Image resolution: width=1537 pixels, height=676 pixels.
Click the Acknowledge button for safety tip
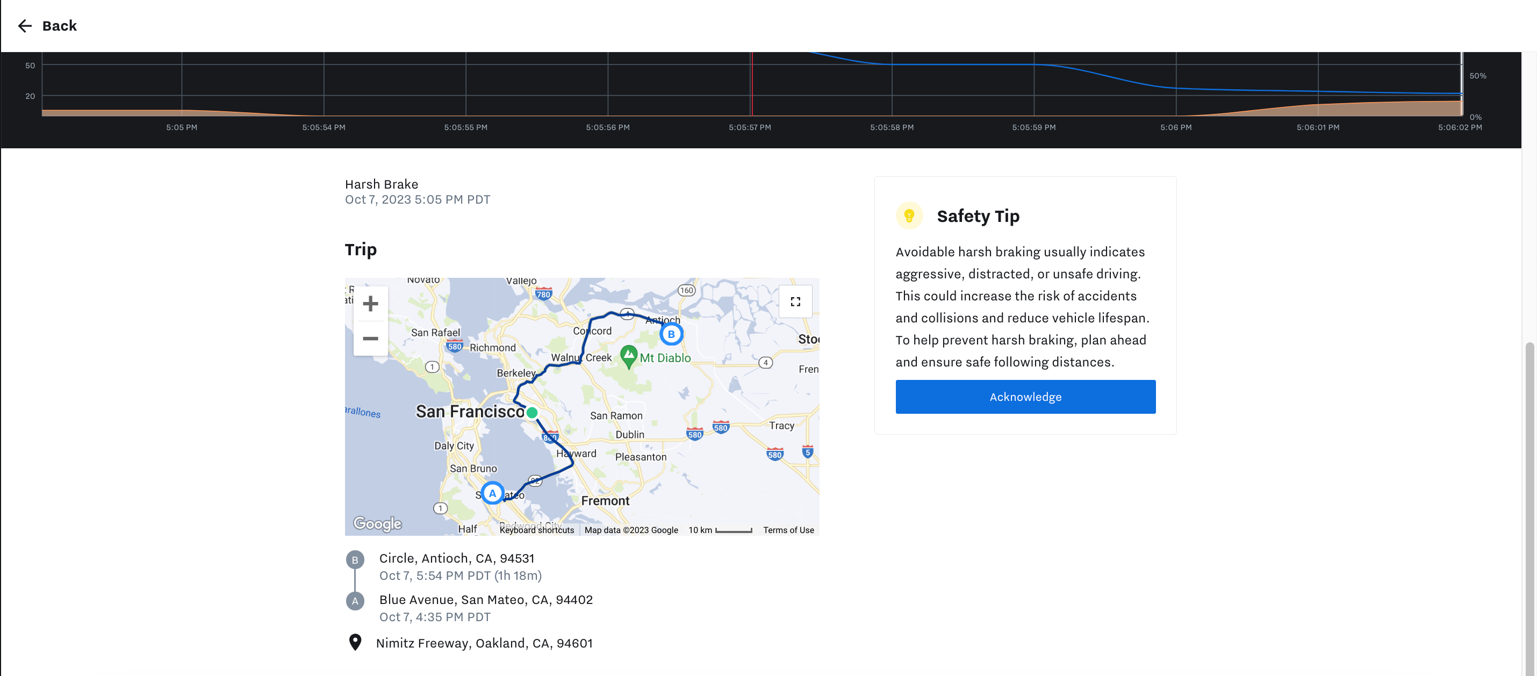pos(1025,397)
